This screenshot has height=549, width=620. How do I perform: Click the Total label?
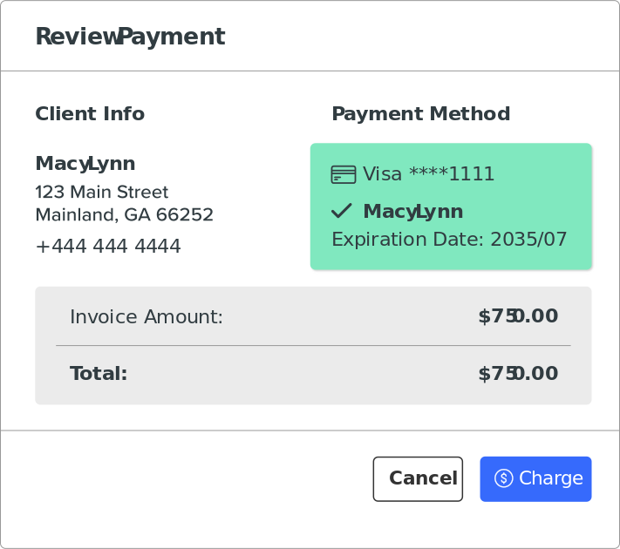pos(99,374)
